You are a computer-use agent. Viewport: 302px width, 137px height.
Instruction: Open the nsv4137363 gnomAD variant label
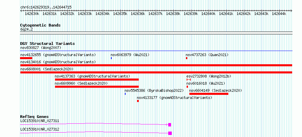click(x=92, y=76)
